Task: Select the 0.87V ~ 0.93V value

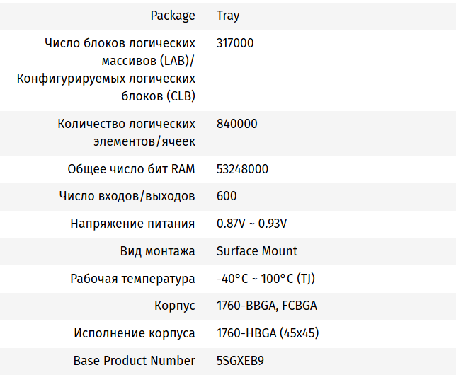Action: pos(251,224)
